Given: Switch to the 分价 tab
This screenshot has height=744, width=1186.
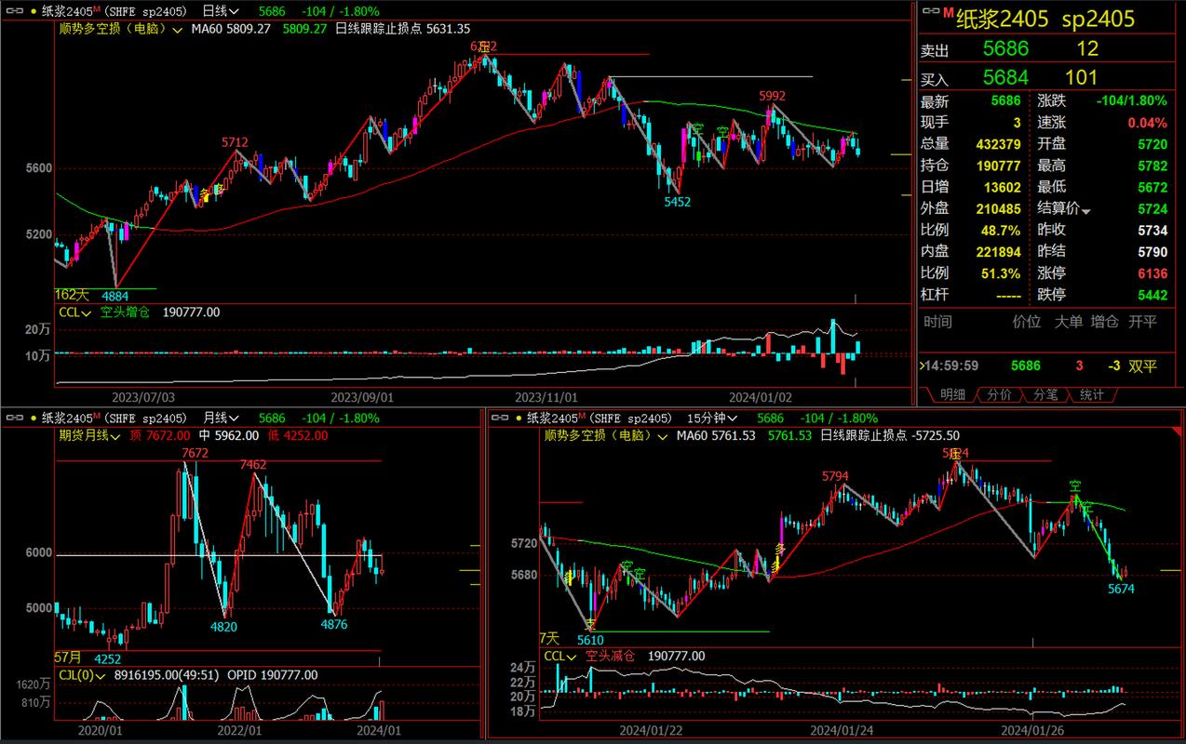Looking at the screenshot, I should pos(999,394).
